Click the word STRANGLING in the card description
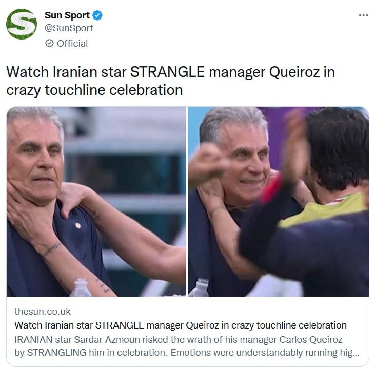The image size is (375, 367). click(56, 353)
